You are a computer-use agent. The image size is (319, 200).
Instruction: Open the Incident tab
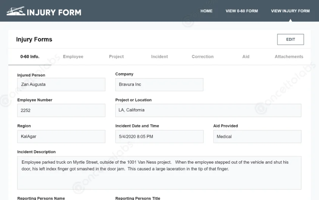[159, 57]
